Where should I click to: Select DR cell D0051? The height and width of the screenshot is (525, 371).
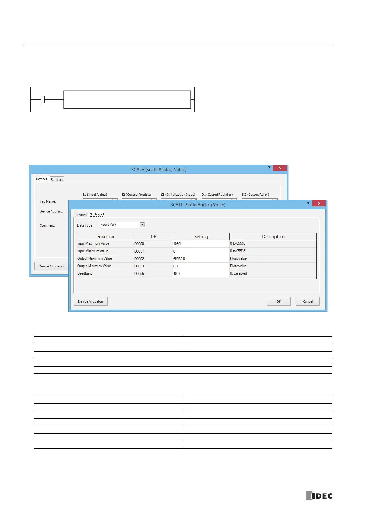[x=153, y=251]
